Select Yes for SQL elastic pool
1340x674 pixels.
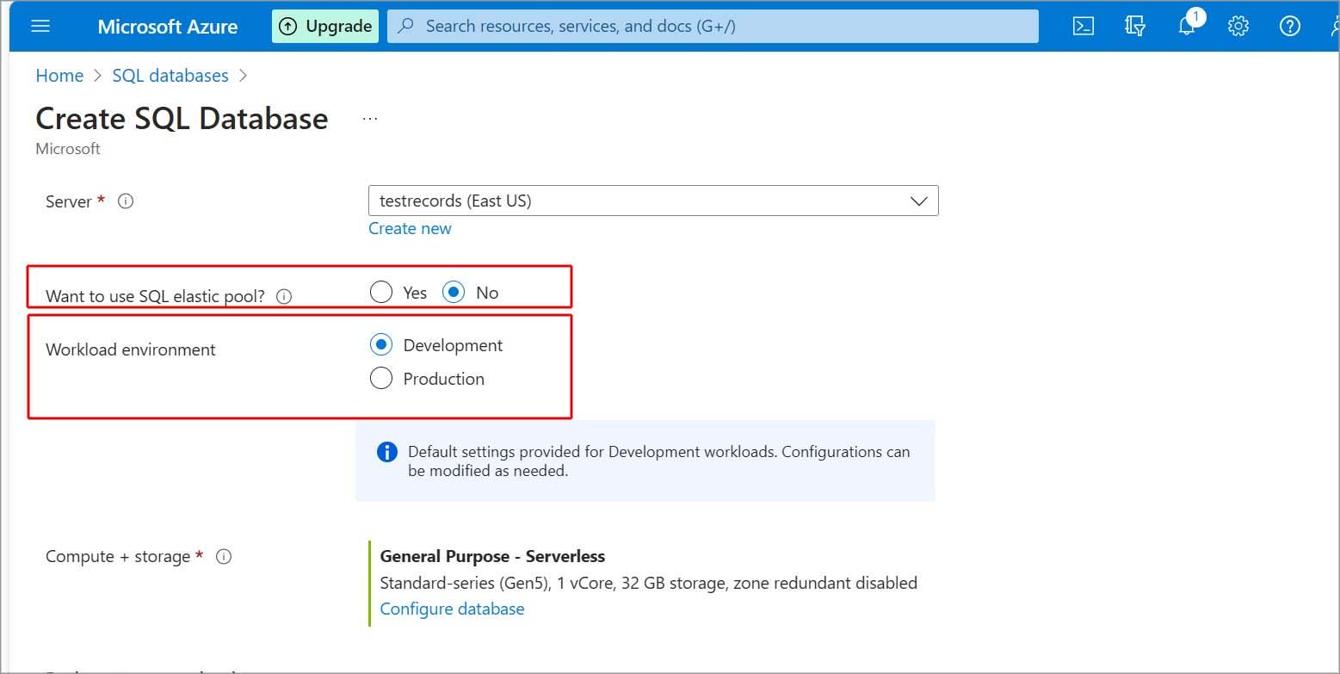click(x=381, y=293)
